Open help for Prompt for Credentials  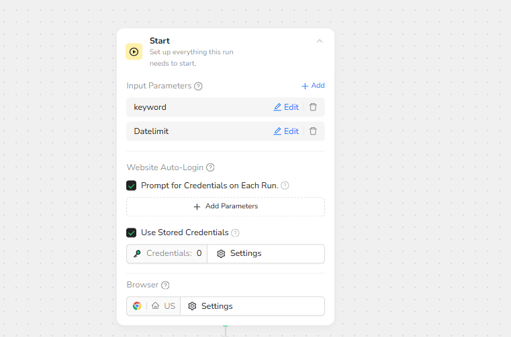point(285,186)
